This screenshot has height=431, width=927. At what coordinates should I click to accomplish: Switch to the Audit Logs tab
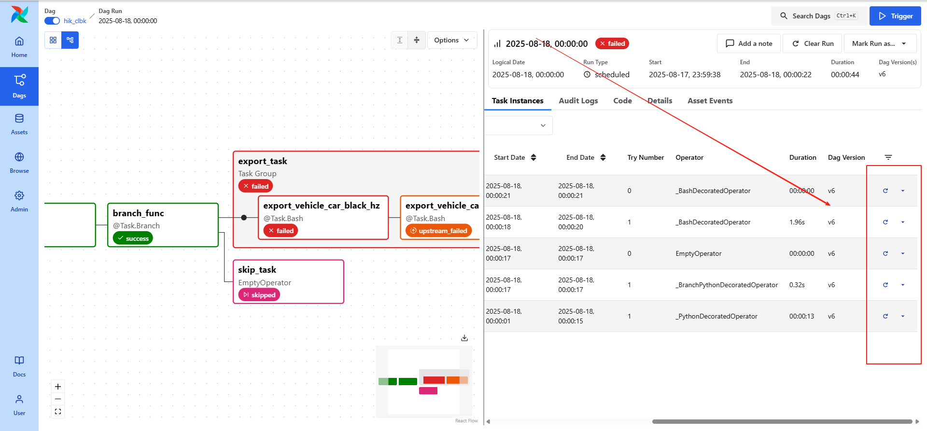point(578,101)
